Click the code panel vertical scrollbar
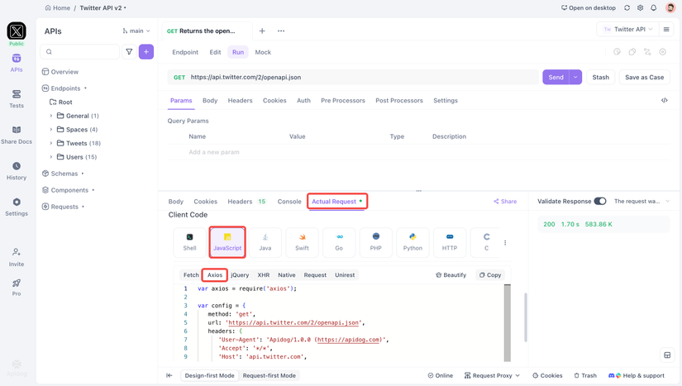Image resolution: width=682 pixels, height=386 pixels. tap(507, 323)
